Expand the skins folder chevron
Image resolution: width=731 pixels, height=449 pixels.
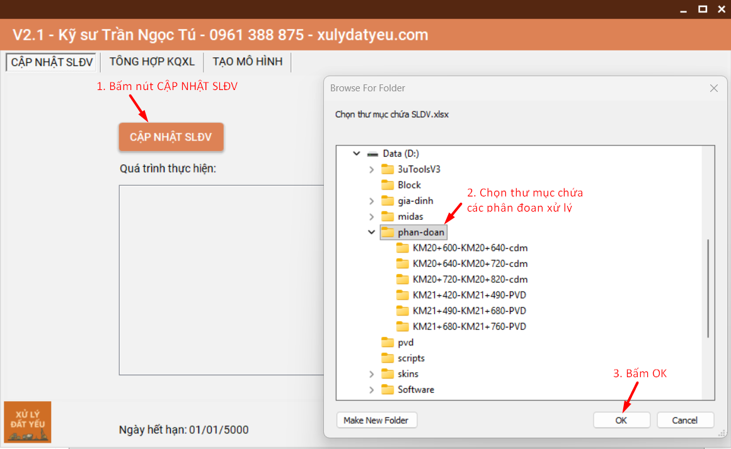[371, 374]
